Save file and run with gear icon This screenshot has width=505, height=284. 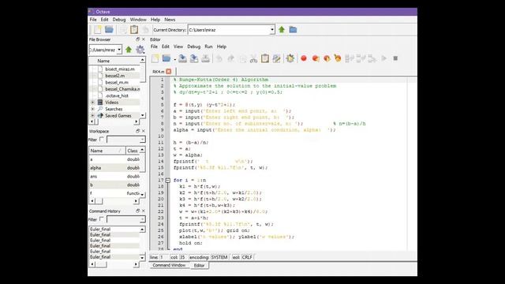pyautogui.click(x=290, y=58)
